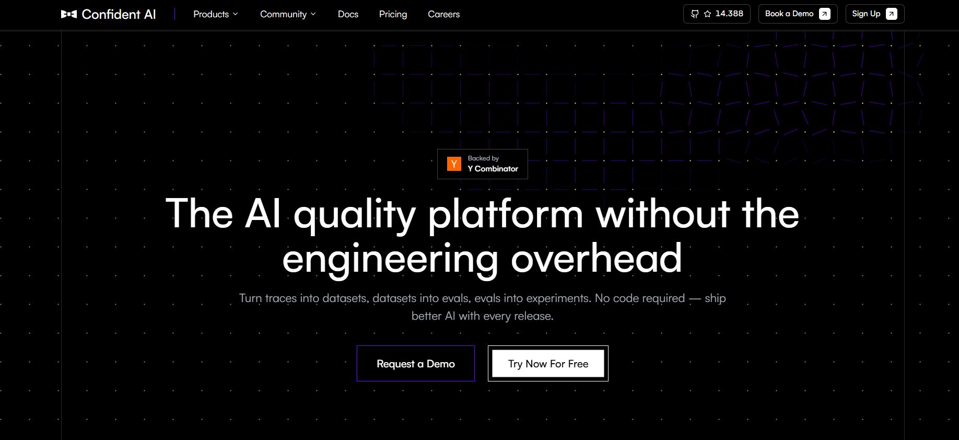Screen dimensions: 959x440
Task: Click the Sign Up button
Action: 875,14
